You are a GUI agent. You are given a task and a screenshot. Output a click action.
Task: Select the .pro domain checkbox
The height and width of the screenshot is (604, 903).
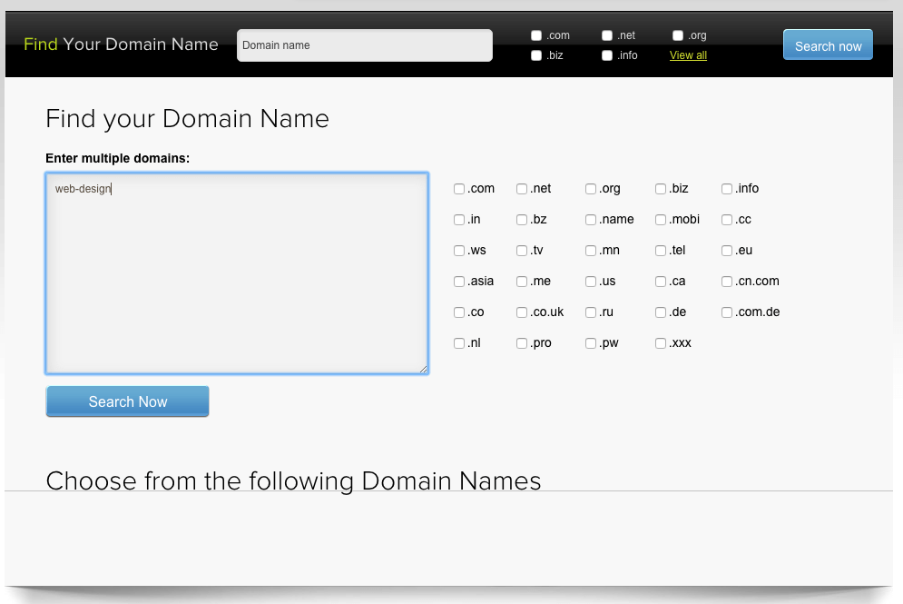522,342
